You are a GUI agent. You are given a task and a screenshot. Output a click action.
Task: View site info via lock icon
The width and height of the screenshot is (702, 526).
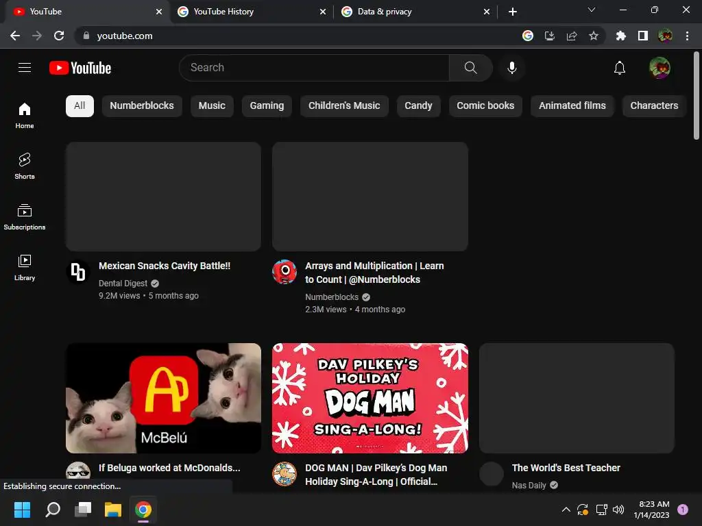click(86, 36)
